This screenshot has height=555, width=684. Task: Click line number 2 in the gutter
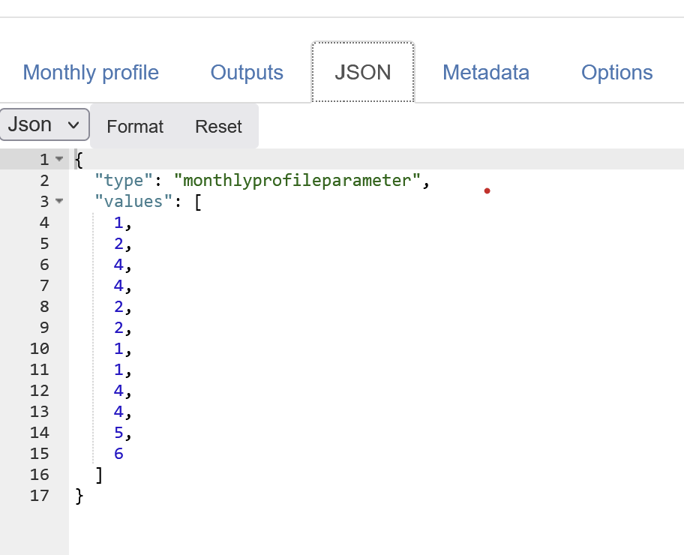click(x=44, y=181)
